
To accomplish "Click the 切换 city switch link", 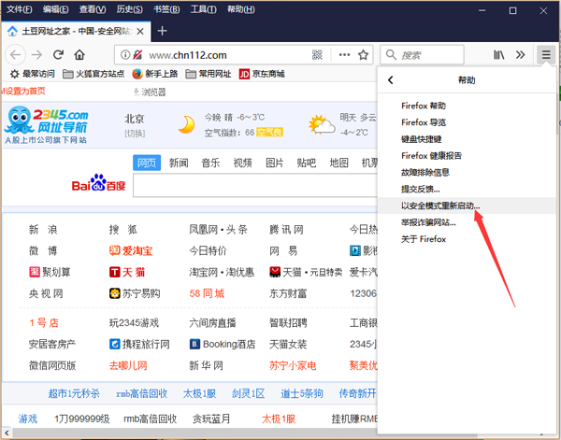I will (x=135, y=134).
